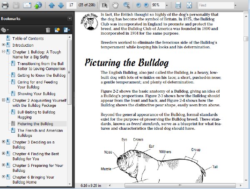Expand the Chapter 3 bookmark
Screen dimensions: 250x189
coord(3,142)
